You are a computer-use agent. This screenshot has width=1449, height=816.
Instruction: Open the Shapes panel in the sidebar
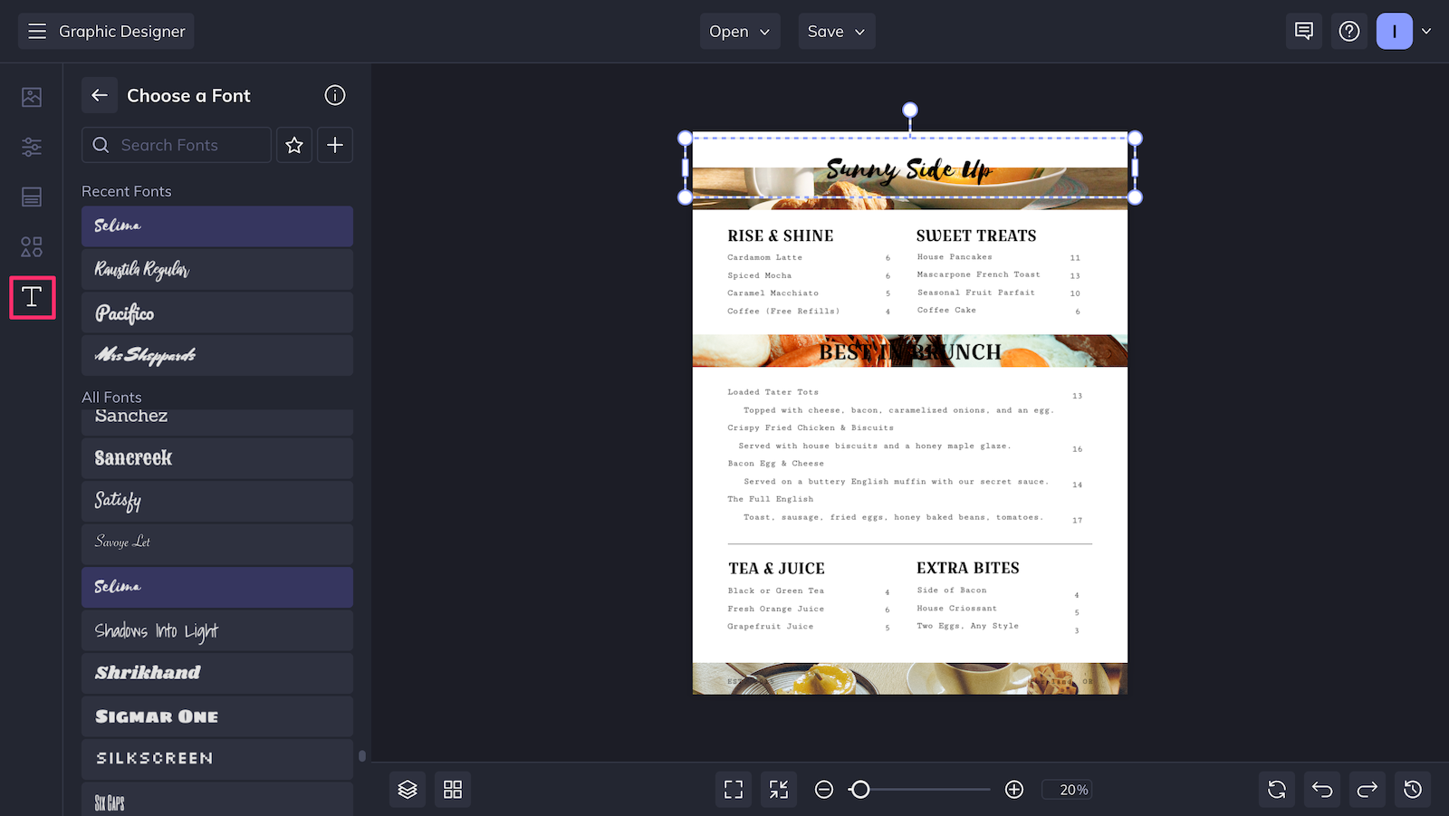32,245
